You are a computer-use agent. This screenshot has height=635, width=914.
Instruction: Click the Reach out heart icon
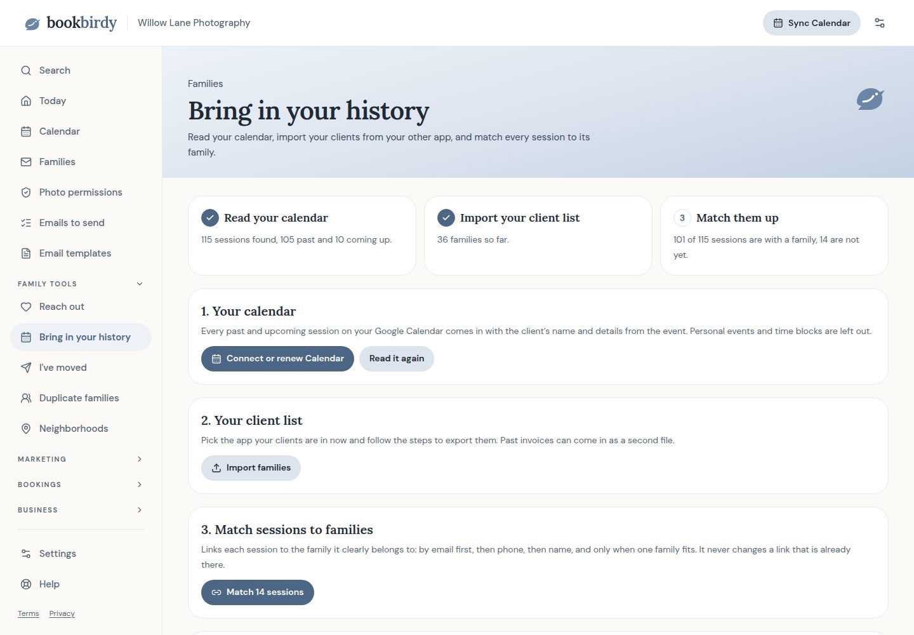click(26, 307)
